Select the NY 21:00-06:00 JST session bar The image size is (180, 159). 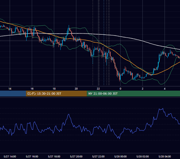coord(133,94)
